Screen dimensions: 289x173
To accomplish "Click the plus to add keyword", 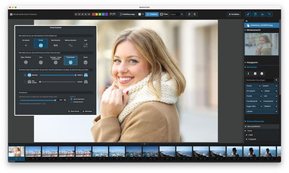I will 276,80.
